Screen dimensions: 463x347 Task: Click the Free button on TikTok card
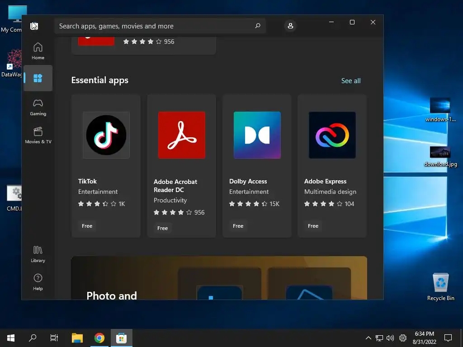coord(87,226)
